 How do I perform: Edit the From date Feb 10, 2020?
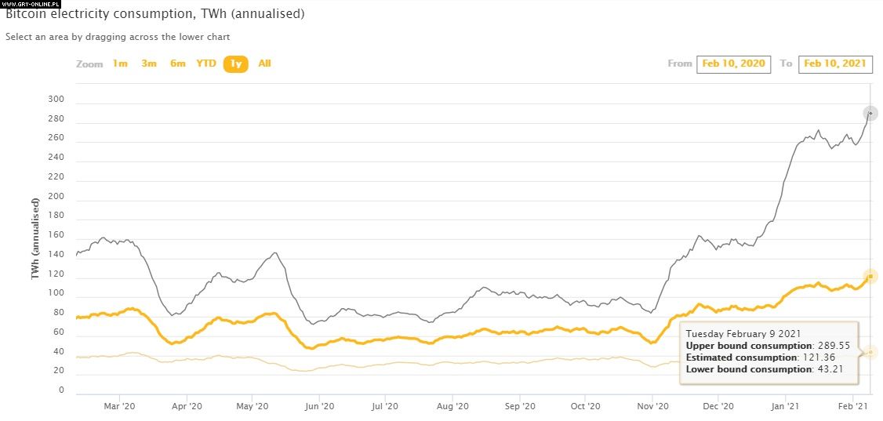click(733, 64)
